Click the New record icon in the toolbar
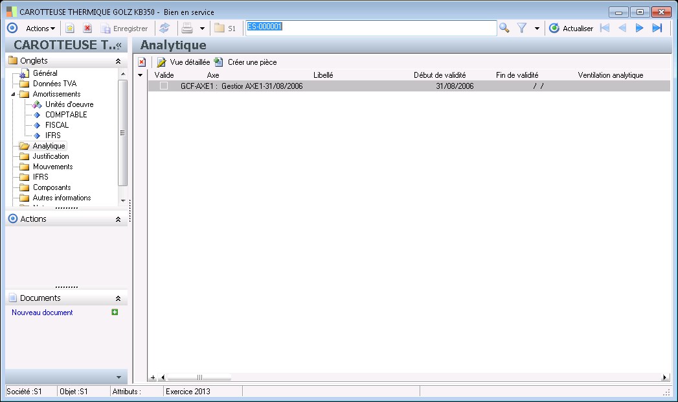 click(70, 29)
